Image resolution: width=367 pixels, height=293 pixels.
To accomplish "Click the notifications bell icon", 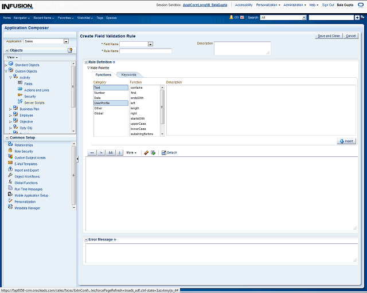I will coord(231,18).
